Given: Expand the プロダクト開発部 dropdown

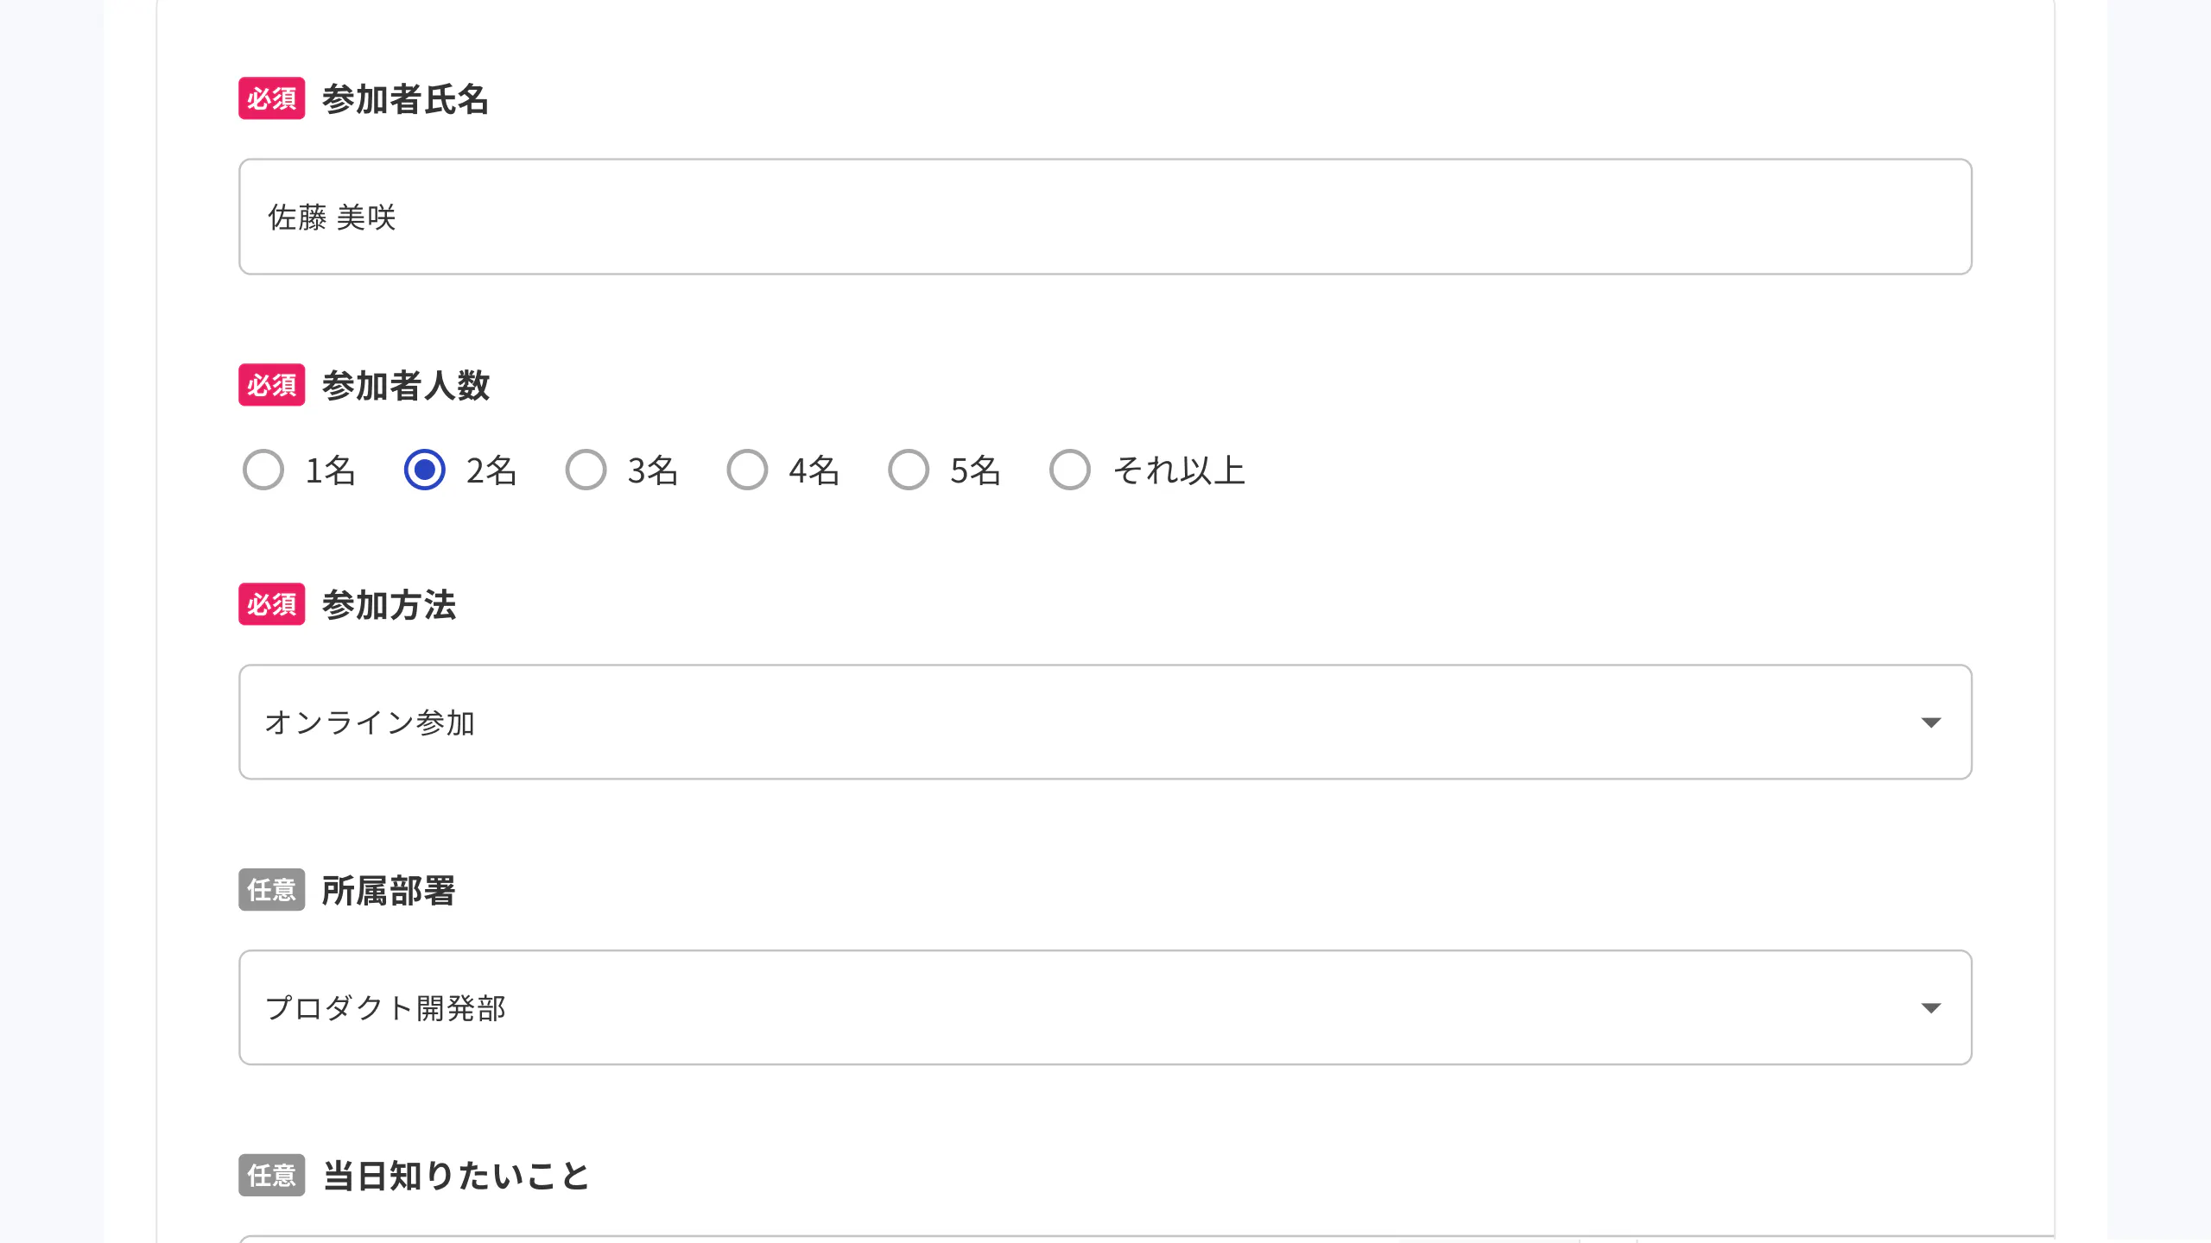Looking at the screenshot, I should coord(1104,1008).
